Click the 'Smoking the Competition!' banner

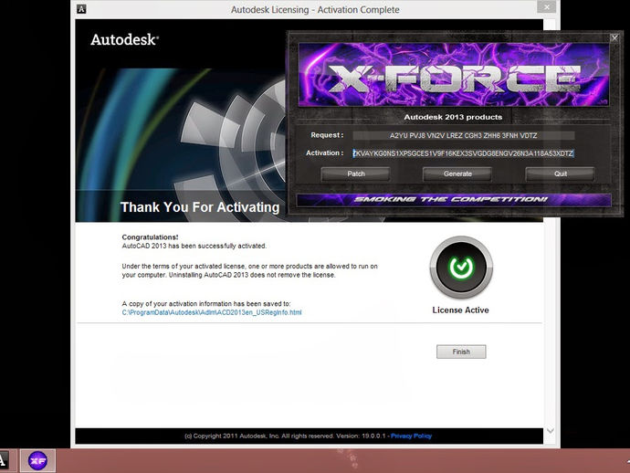pos(454,200)
